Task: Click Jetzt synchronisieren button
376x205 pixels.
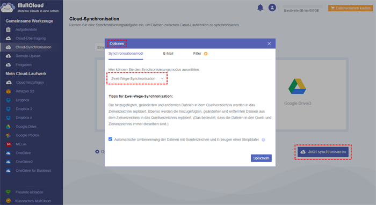Action: (x=323, y=152)
